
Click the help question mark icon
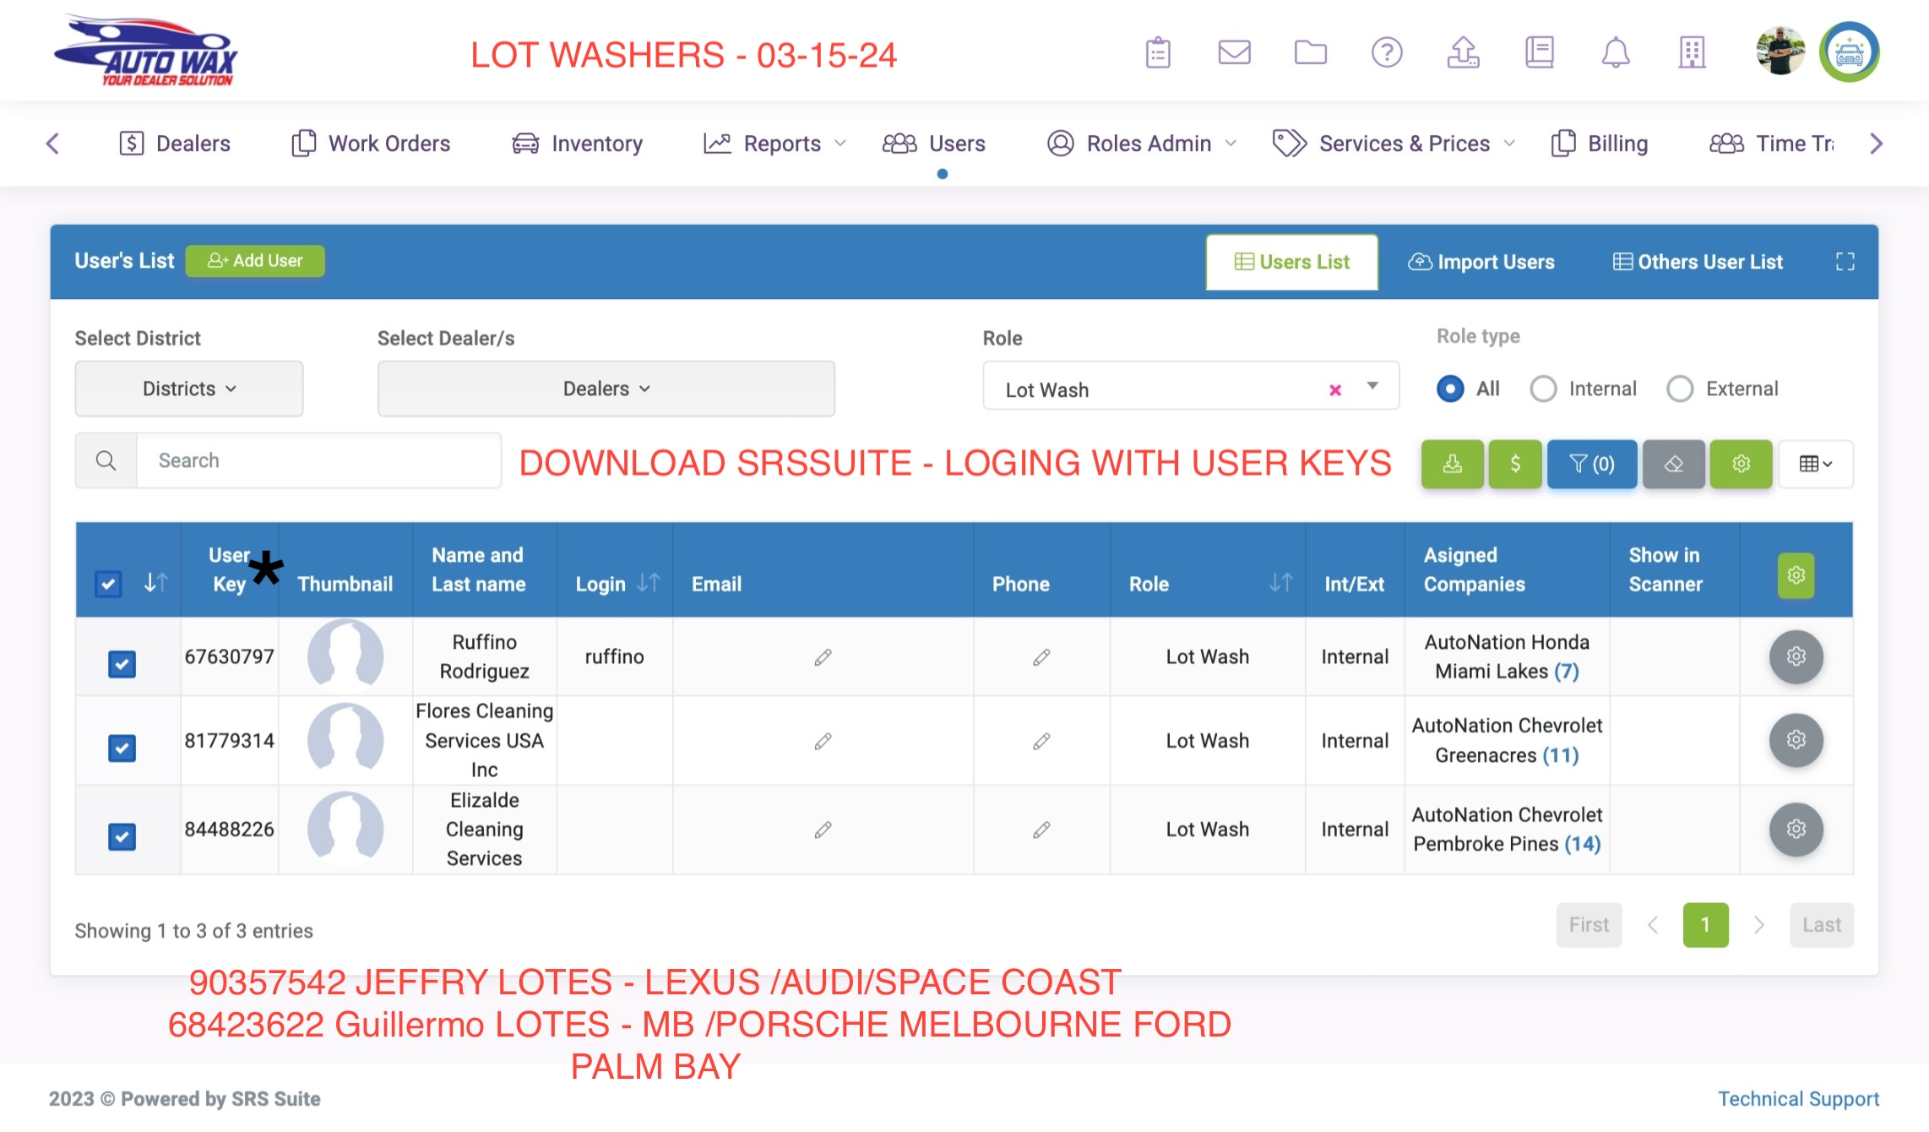1386,52
